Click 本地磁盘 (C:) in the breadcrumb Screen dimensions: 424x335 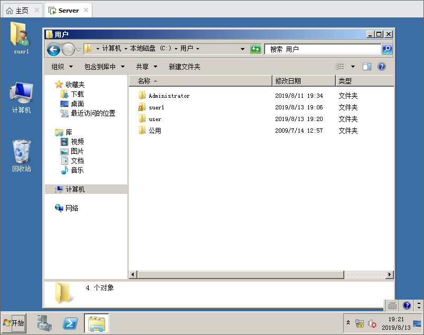(150, 49)
